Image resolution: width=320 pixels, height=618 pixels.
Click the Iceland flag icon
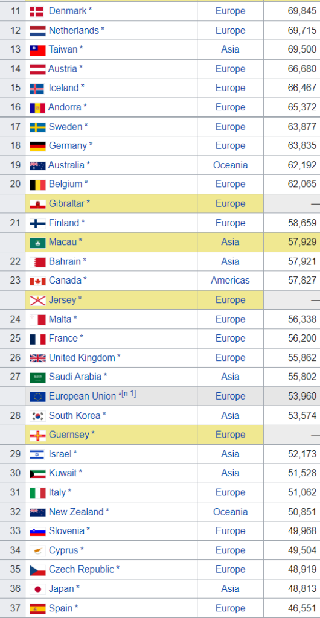[x=37, y=88]
